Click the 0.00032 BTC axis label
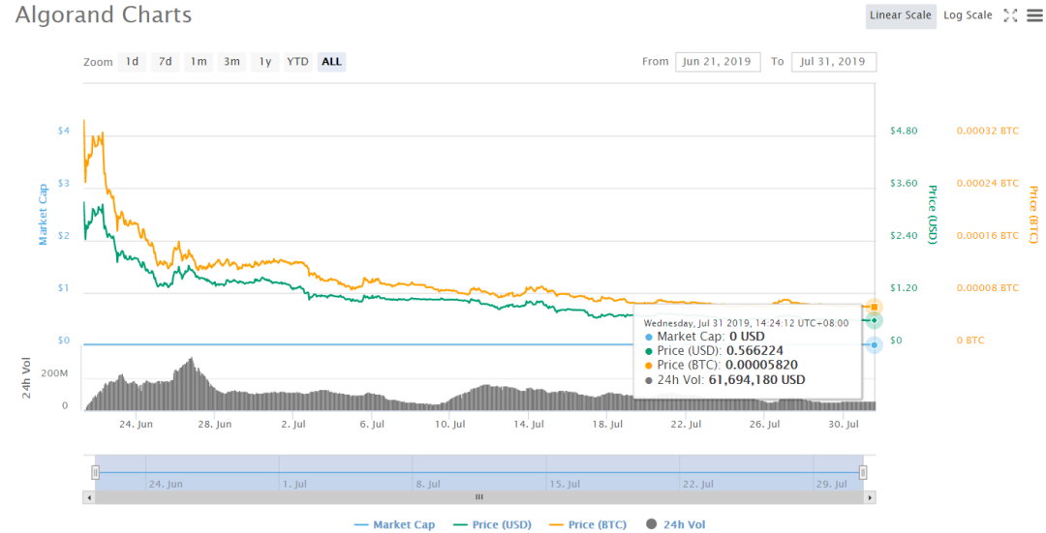 click(x=987, y=131)
